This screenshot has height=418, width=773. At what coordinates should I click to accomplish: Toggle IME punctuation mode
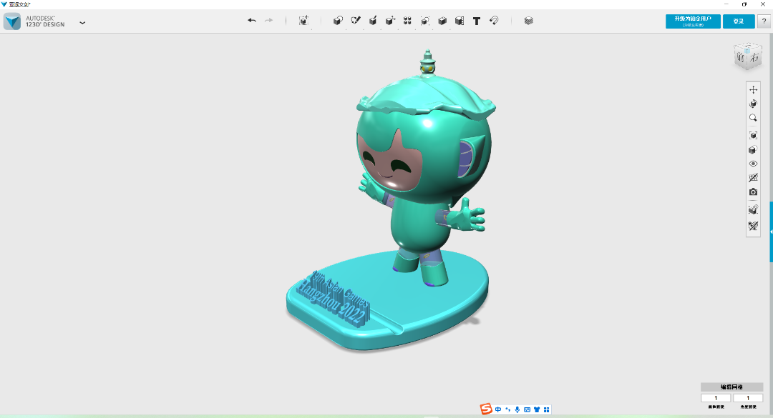(x=507, y=409)
